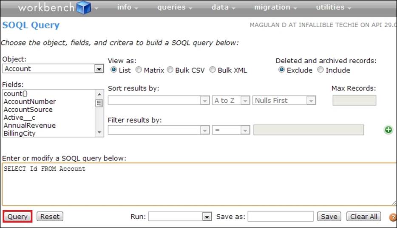
Task: Open the utilities menu
Action: pos(333,8)
